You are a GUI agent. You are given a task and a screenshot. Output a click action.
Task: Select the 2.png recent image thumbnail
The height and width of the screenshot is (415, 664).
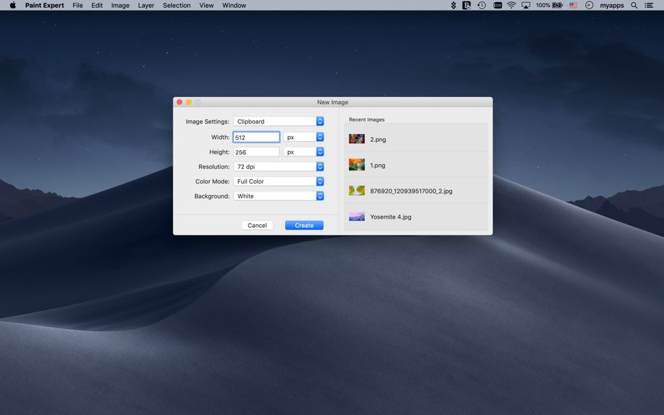tap(357, 139)
